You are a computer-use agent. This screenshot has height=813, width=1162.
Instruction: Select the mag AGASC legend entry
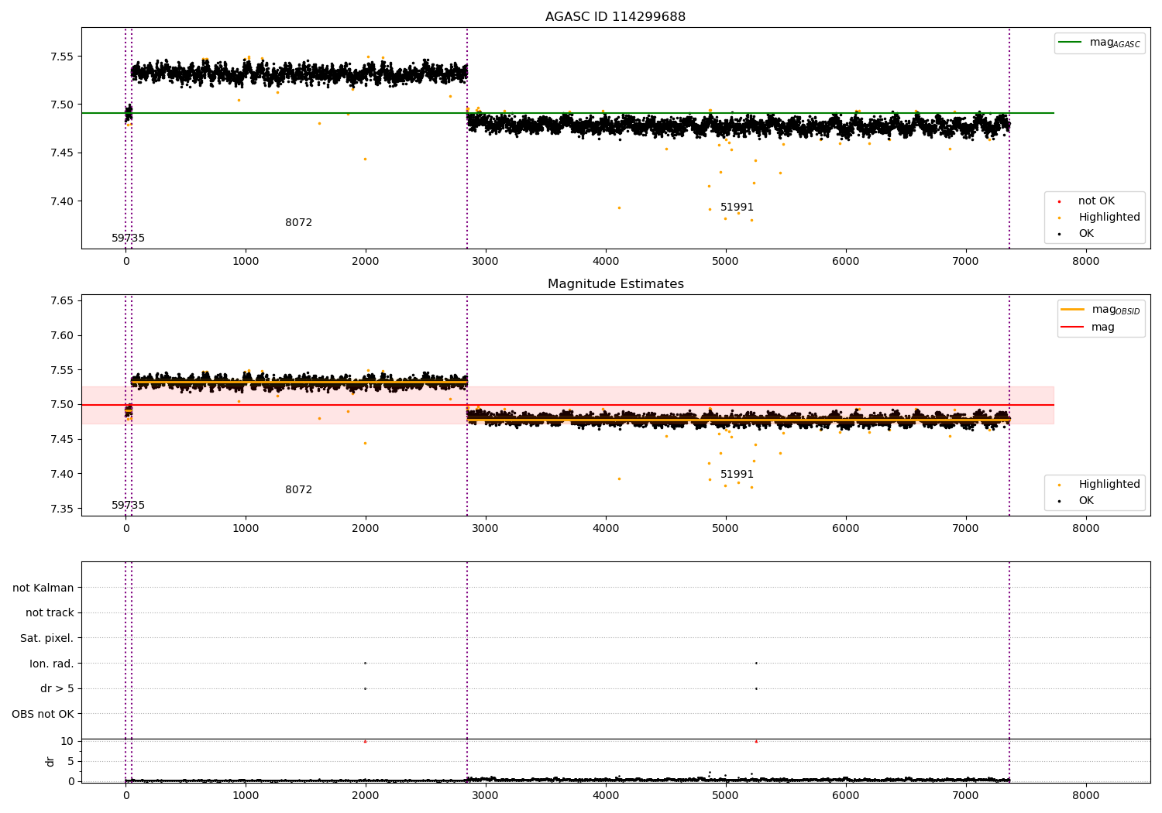tap(1099, 43)
